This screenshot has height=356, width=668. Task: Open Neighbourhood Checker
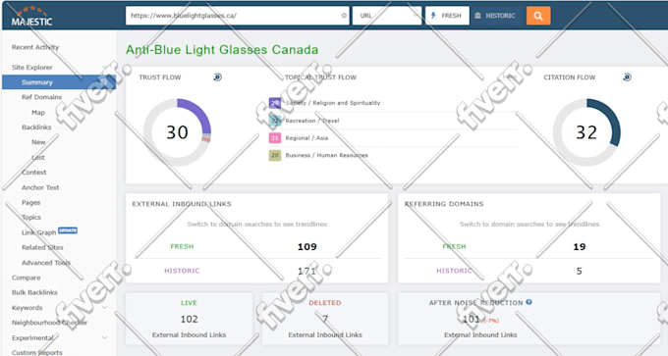click(49, 323)
